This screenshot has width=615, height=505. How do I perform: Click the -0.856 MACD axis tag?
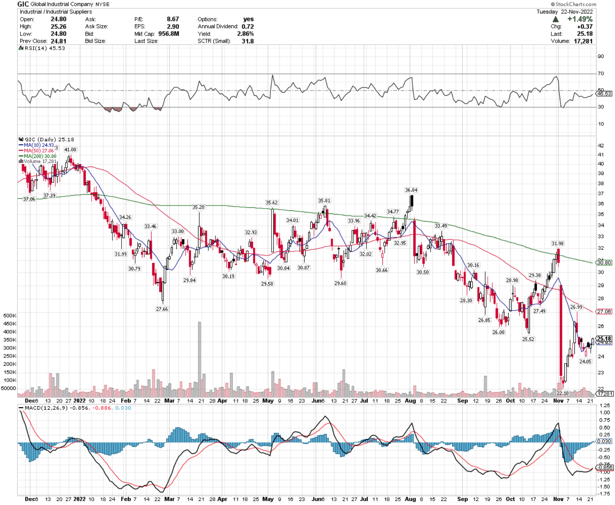click(604, 468)
